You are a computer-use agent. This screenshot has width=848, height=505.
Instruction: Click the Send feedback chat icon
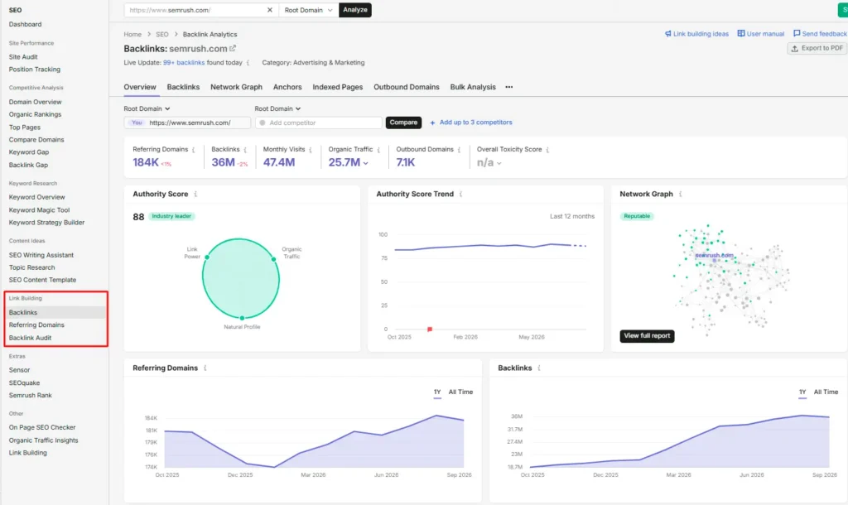click(x=797, y=33)
